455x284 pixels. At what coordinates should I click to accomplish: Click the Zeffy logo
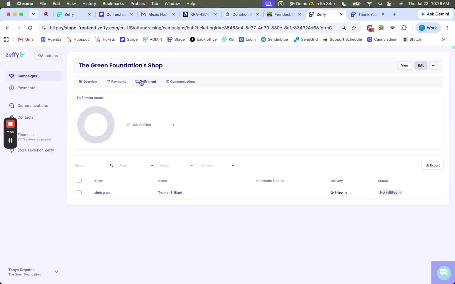point(15,55)
